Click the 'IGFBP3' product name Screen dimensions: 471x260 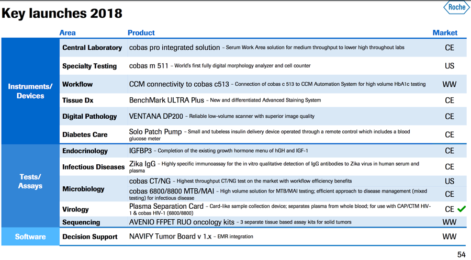coord(141,151)
